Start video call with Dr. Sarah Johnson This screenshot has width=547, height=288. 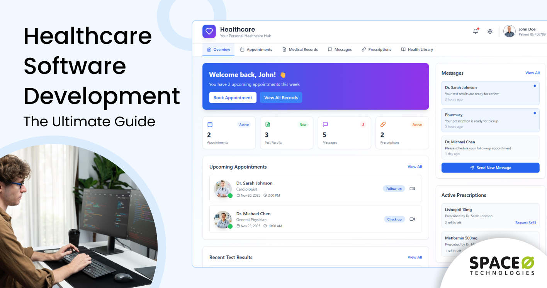pyautogui.click(x=412, y=189)
